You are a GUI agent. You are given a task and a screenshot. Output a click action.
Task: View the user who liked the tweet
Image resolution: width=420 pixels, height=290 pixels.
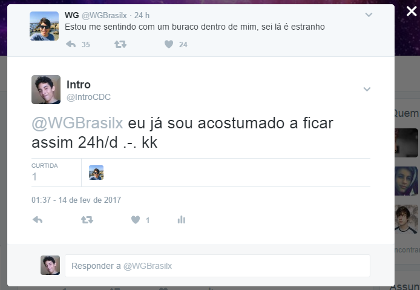(96, 173)
